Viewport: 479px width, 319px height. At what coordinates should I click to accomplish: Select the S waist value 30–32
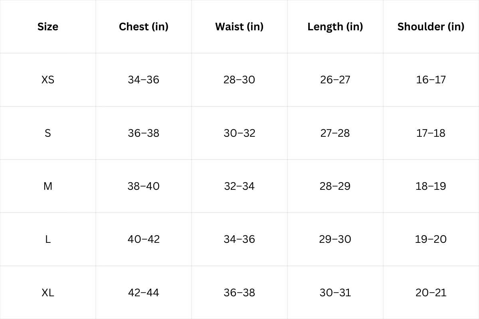pos(239,133)
